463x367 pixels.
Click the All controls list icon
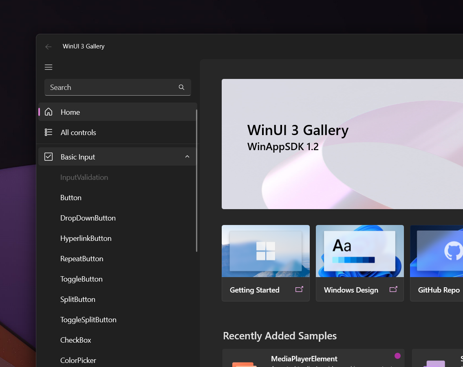[49, 132]
